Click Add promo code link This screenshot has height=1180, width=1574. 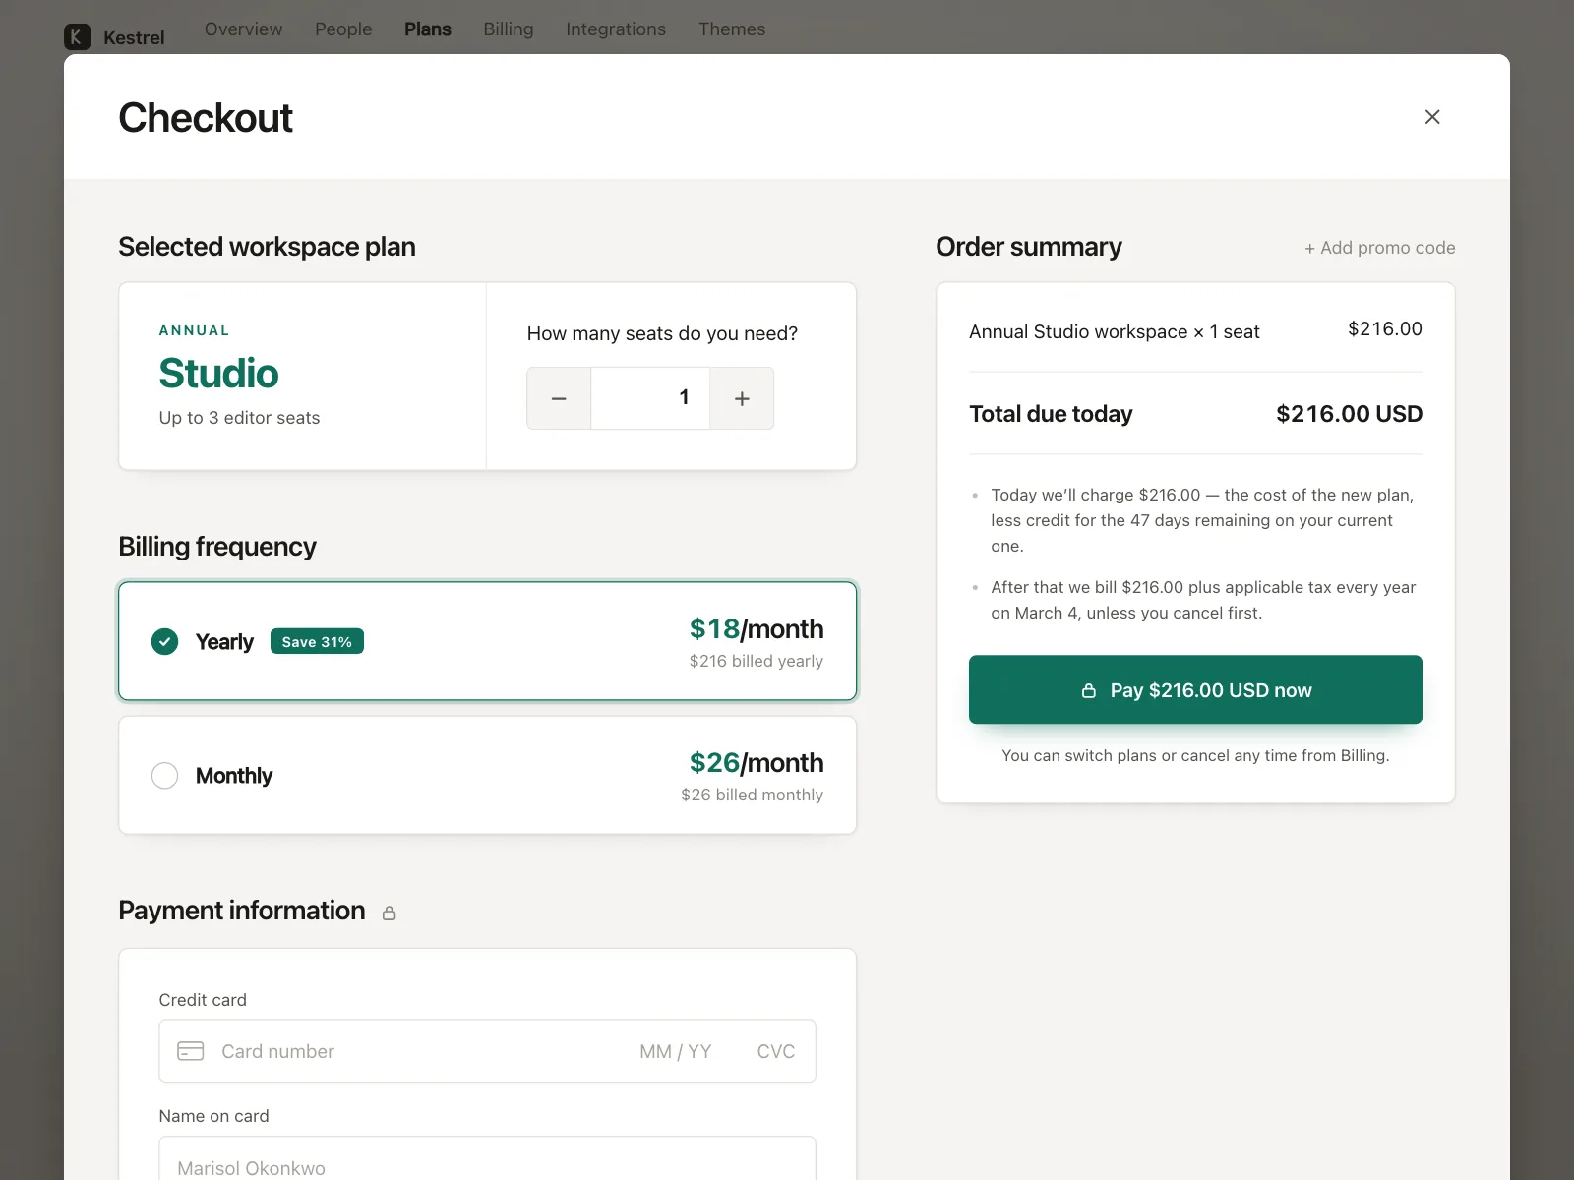pos(1380,248)
